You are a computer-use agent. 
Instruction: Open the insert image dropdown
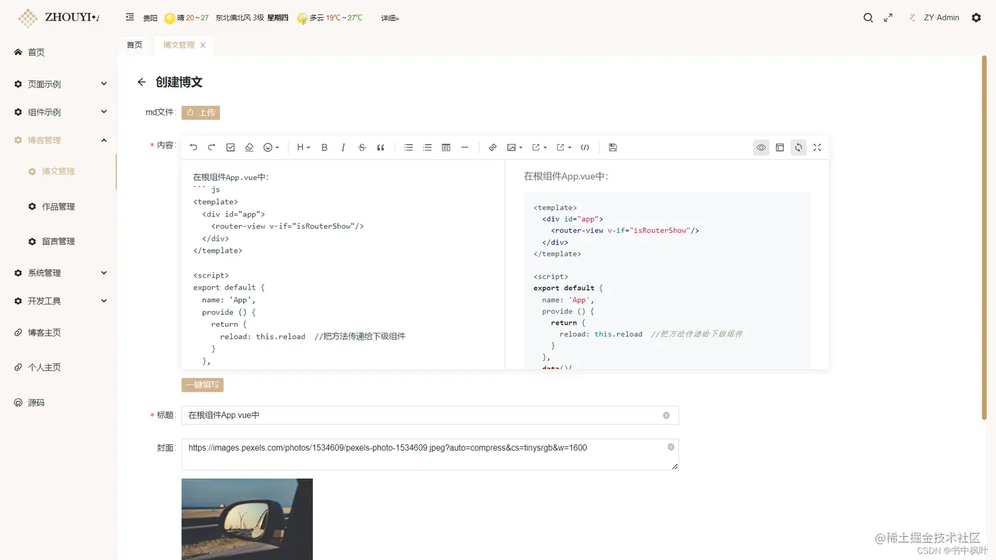click(x=514, y=147)
